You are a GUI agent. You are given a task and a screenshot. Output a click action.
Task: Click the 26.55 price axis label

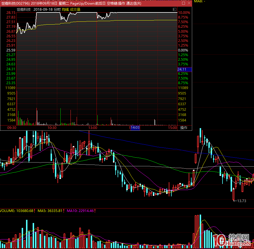click(x=11, y=36)
